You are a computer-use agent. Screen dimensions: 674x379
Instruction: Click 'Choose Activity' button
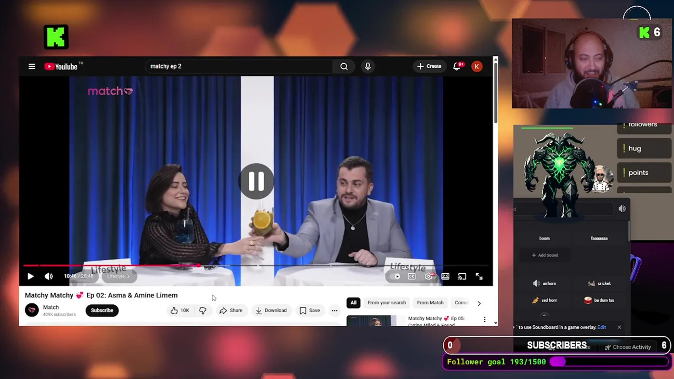(x=628, y=347)
